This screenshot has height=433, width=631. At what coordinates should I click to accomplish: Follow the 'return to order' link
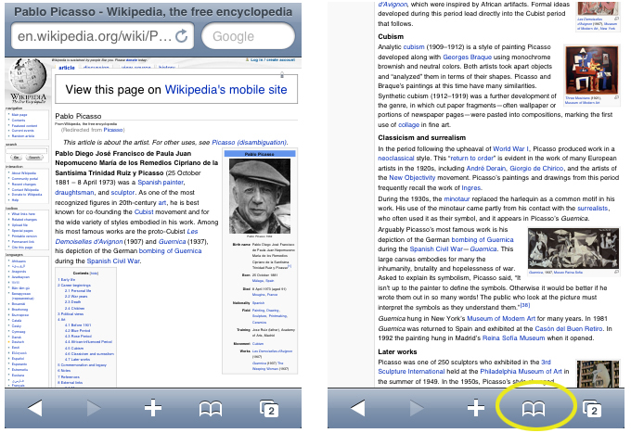(472, 159)
